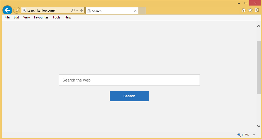Click the magnifier search icon in address bar

[73, 11]
